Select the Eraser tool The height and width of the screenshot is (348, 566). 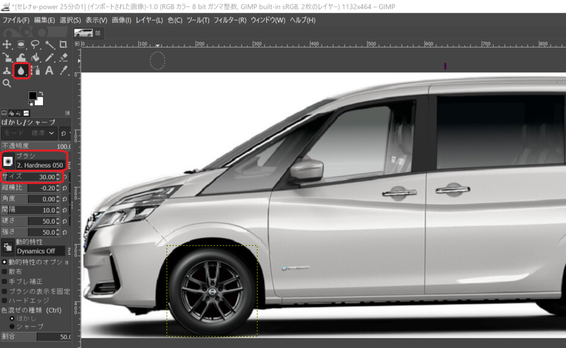(x=63, y=58)
